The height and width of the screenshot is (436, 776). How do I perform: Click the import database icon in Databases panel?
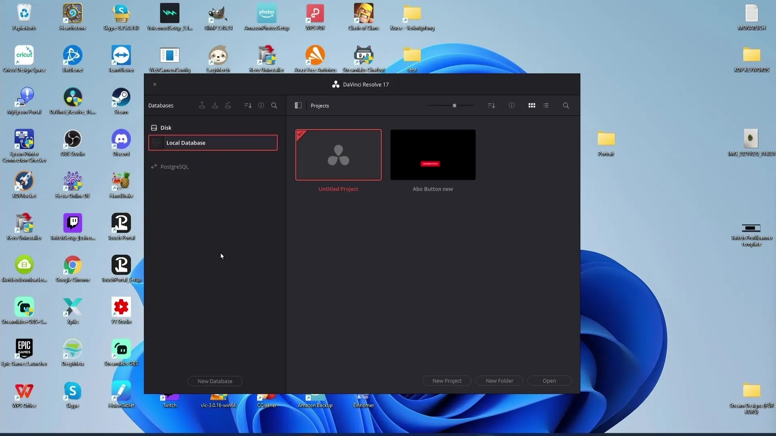pos(215,105)
